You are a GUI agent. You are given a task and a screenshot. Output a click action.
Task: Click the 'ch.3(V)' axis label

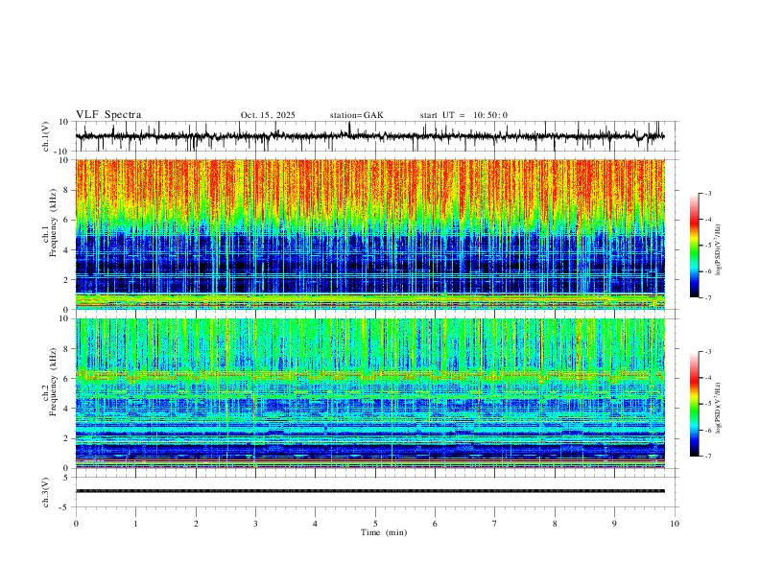click(x=46, y=492)
